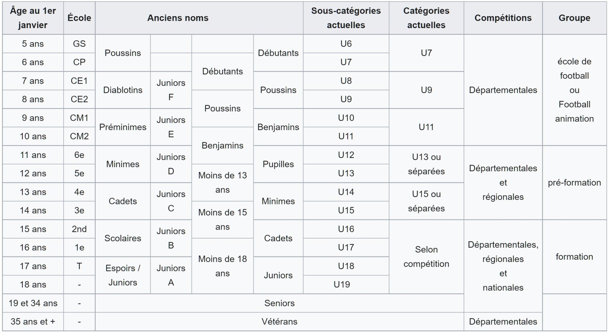Select the 'Compétitions' column header
The height and width of the screenshot is (332, 608).
(x=503, y=18)
